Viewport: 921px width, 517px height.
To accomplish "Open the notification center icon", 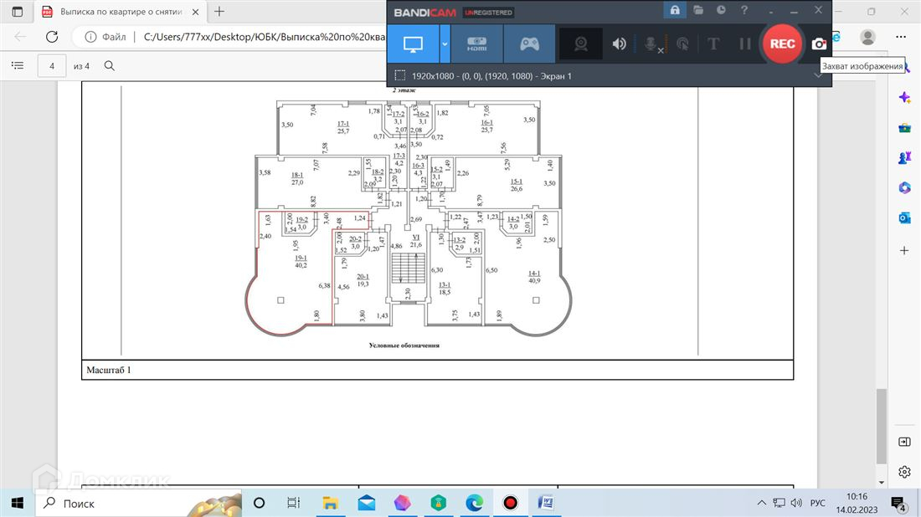I will click(x=898, y=504).
